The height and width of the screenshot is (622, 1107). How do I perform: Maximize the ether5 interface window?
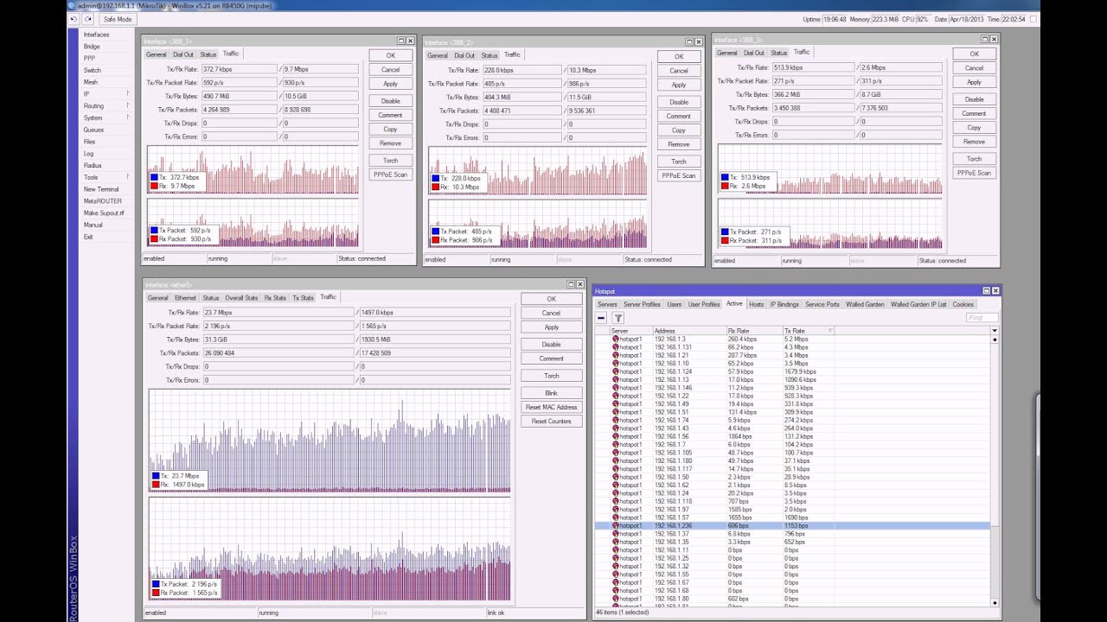pos(571,284)
